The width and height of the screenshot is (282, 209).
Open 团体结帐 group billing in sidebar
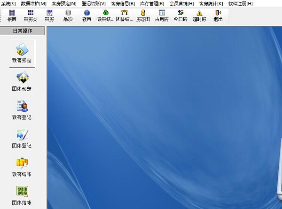[22, 195]
